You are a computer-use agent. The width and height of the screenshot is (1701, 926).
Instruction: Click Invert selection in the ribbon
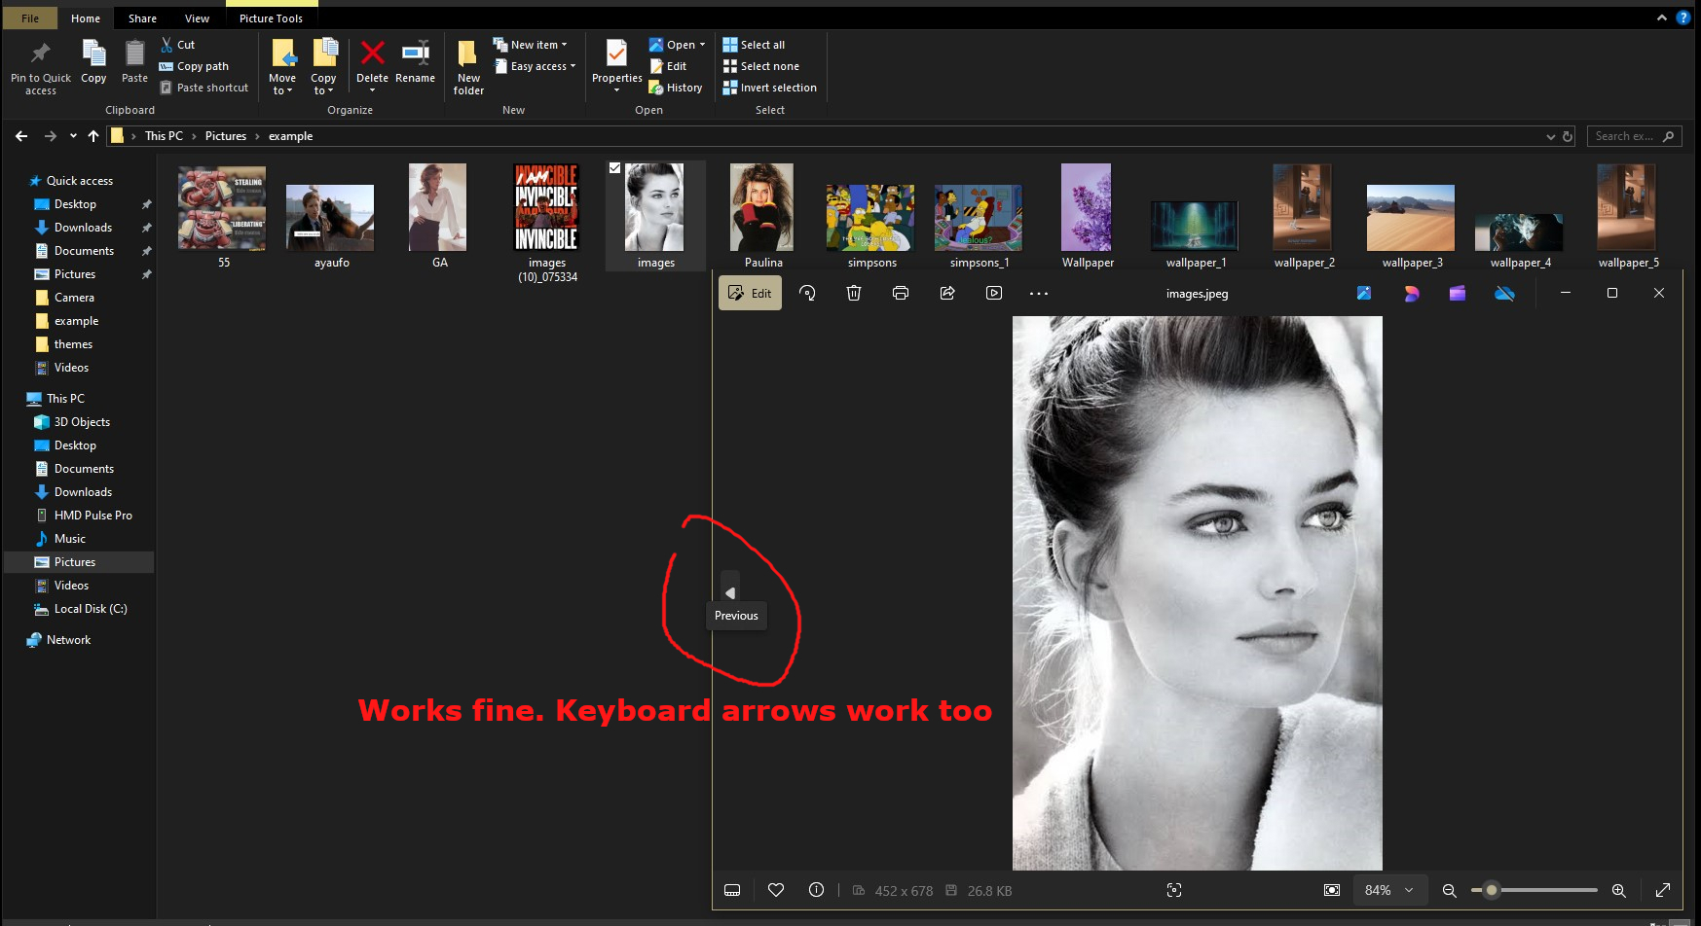(x=770, y=88)
